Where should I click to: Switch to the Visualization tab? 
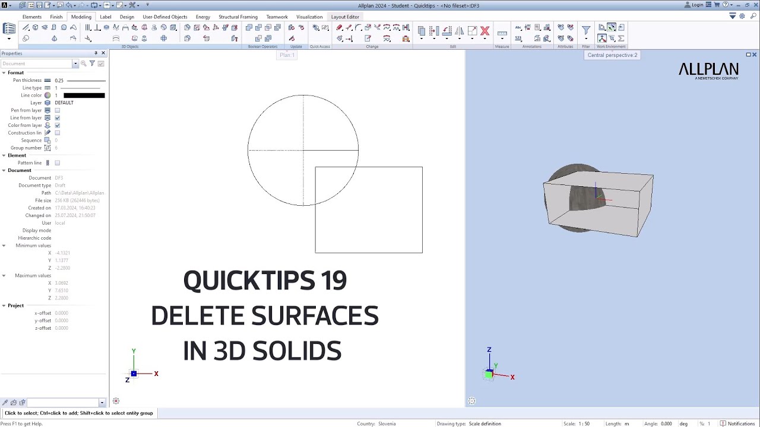point(309,17)
